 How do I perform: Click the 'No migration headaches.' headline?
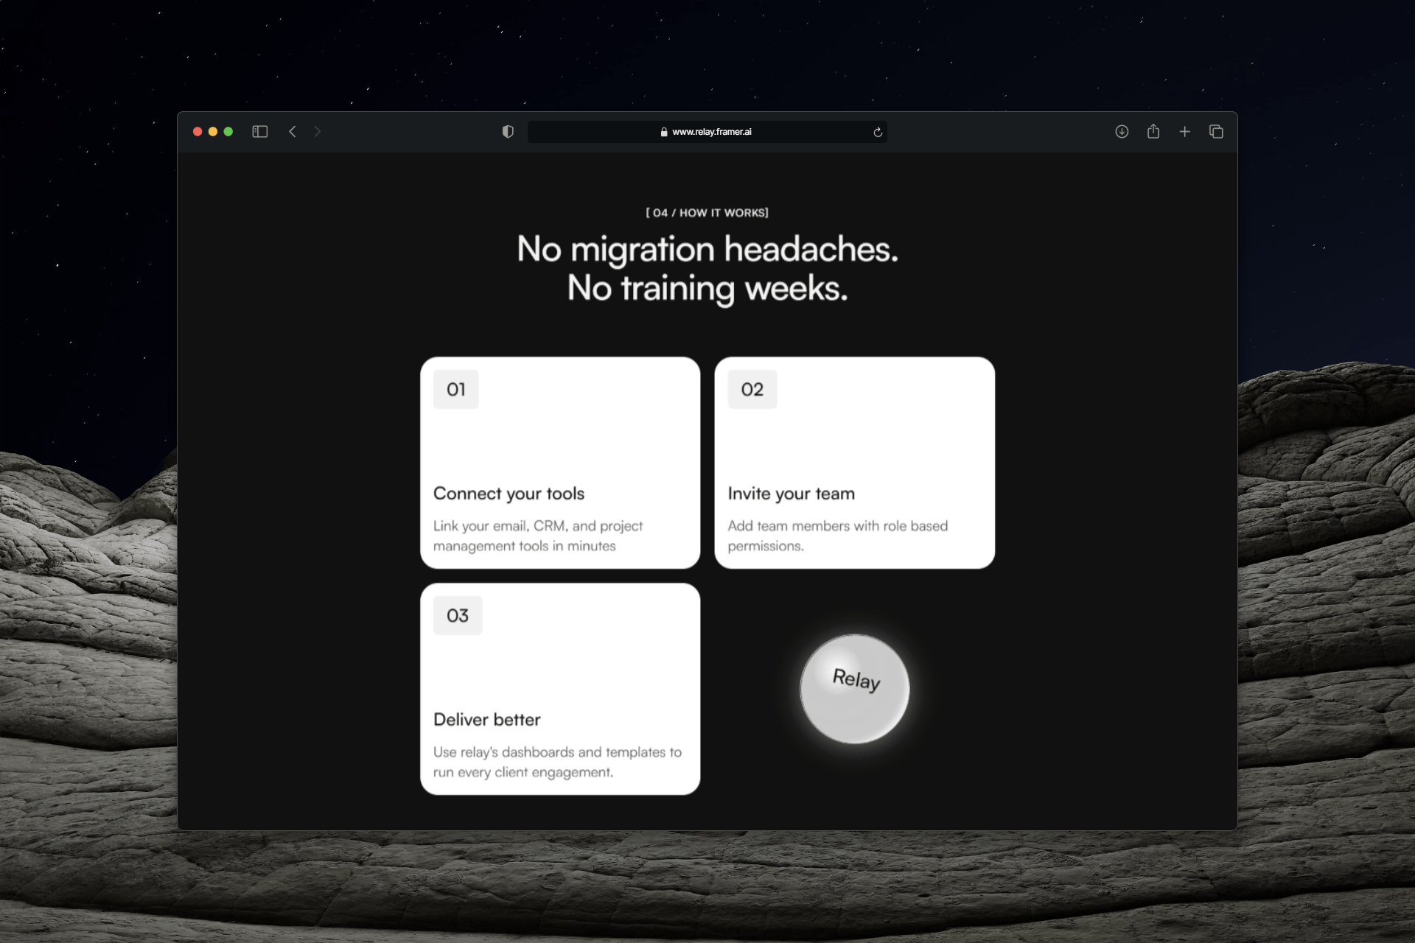pos(707,249)
